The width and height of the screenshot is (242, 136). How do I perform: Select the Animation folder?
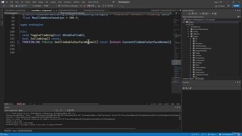point(199,43)
